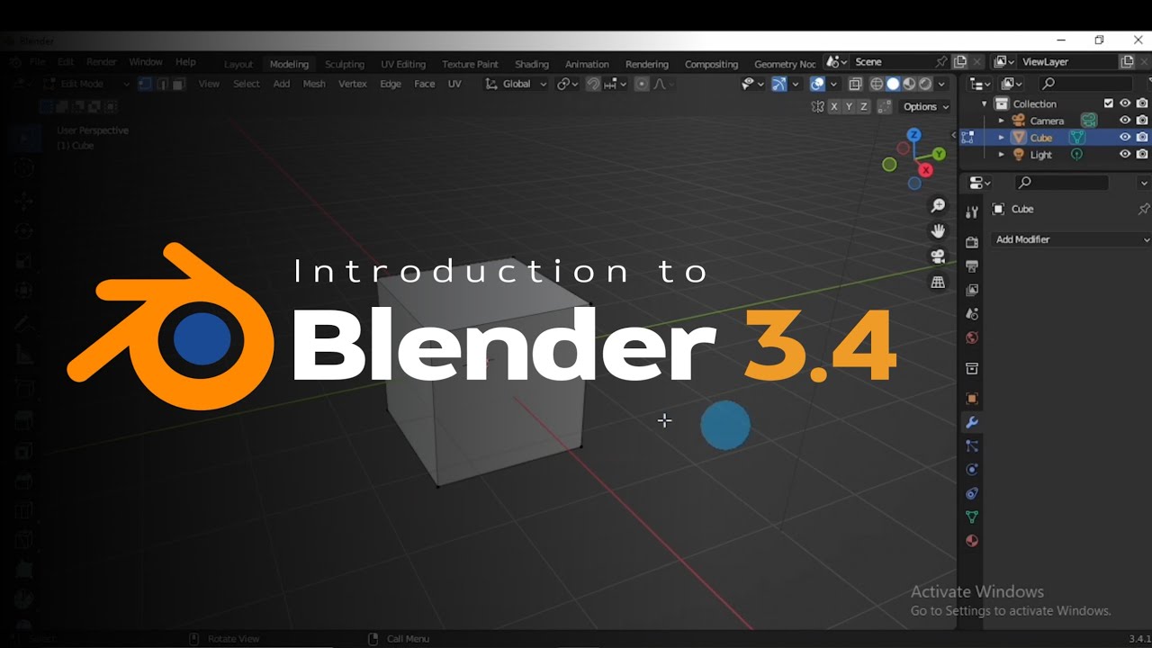Open Global transform orientation dropdown
Viewport: 1152px width, 648px height.
click(x=517, y=84)
